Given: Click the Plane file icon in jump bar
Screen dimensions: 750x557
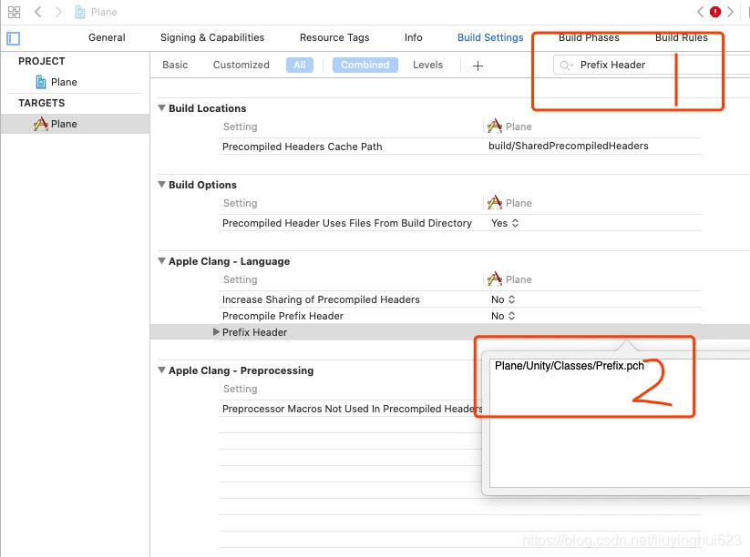Looking at the screenshot, I should point(80,12).
